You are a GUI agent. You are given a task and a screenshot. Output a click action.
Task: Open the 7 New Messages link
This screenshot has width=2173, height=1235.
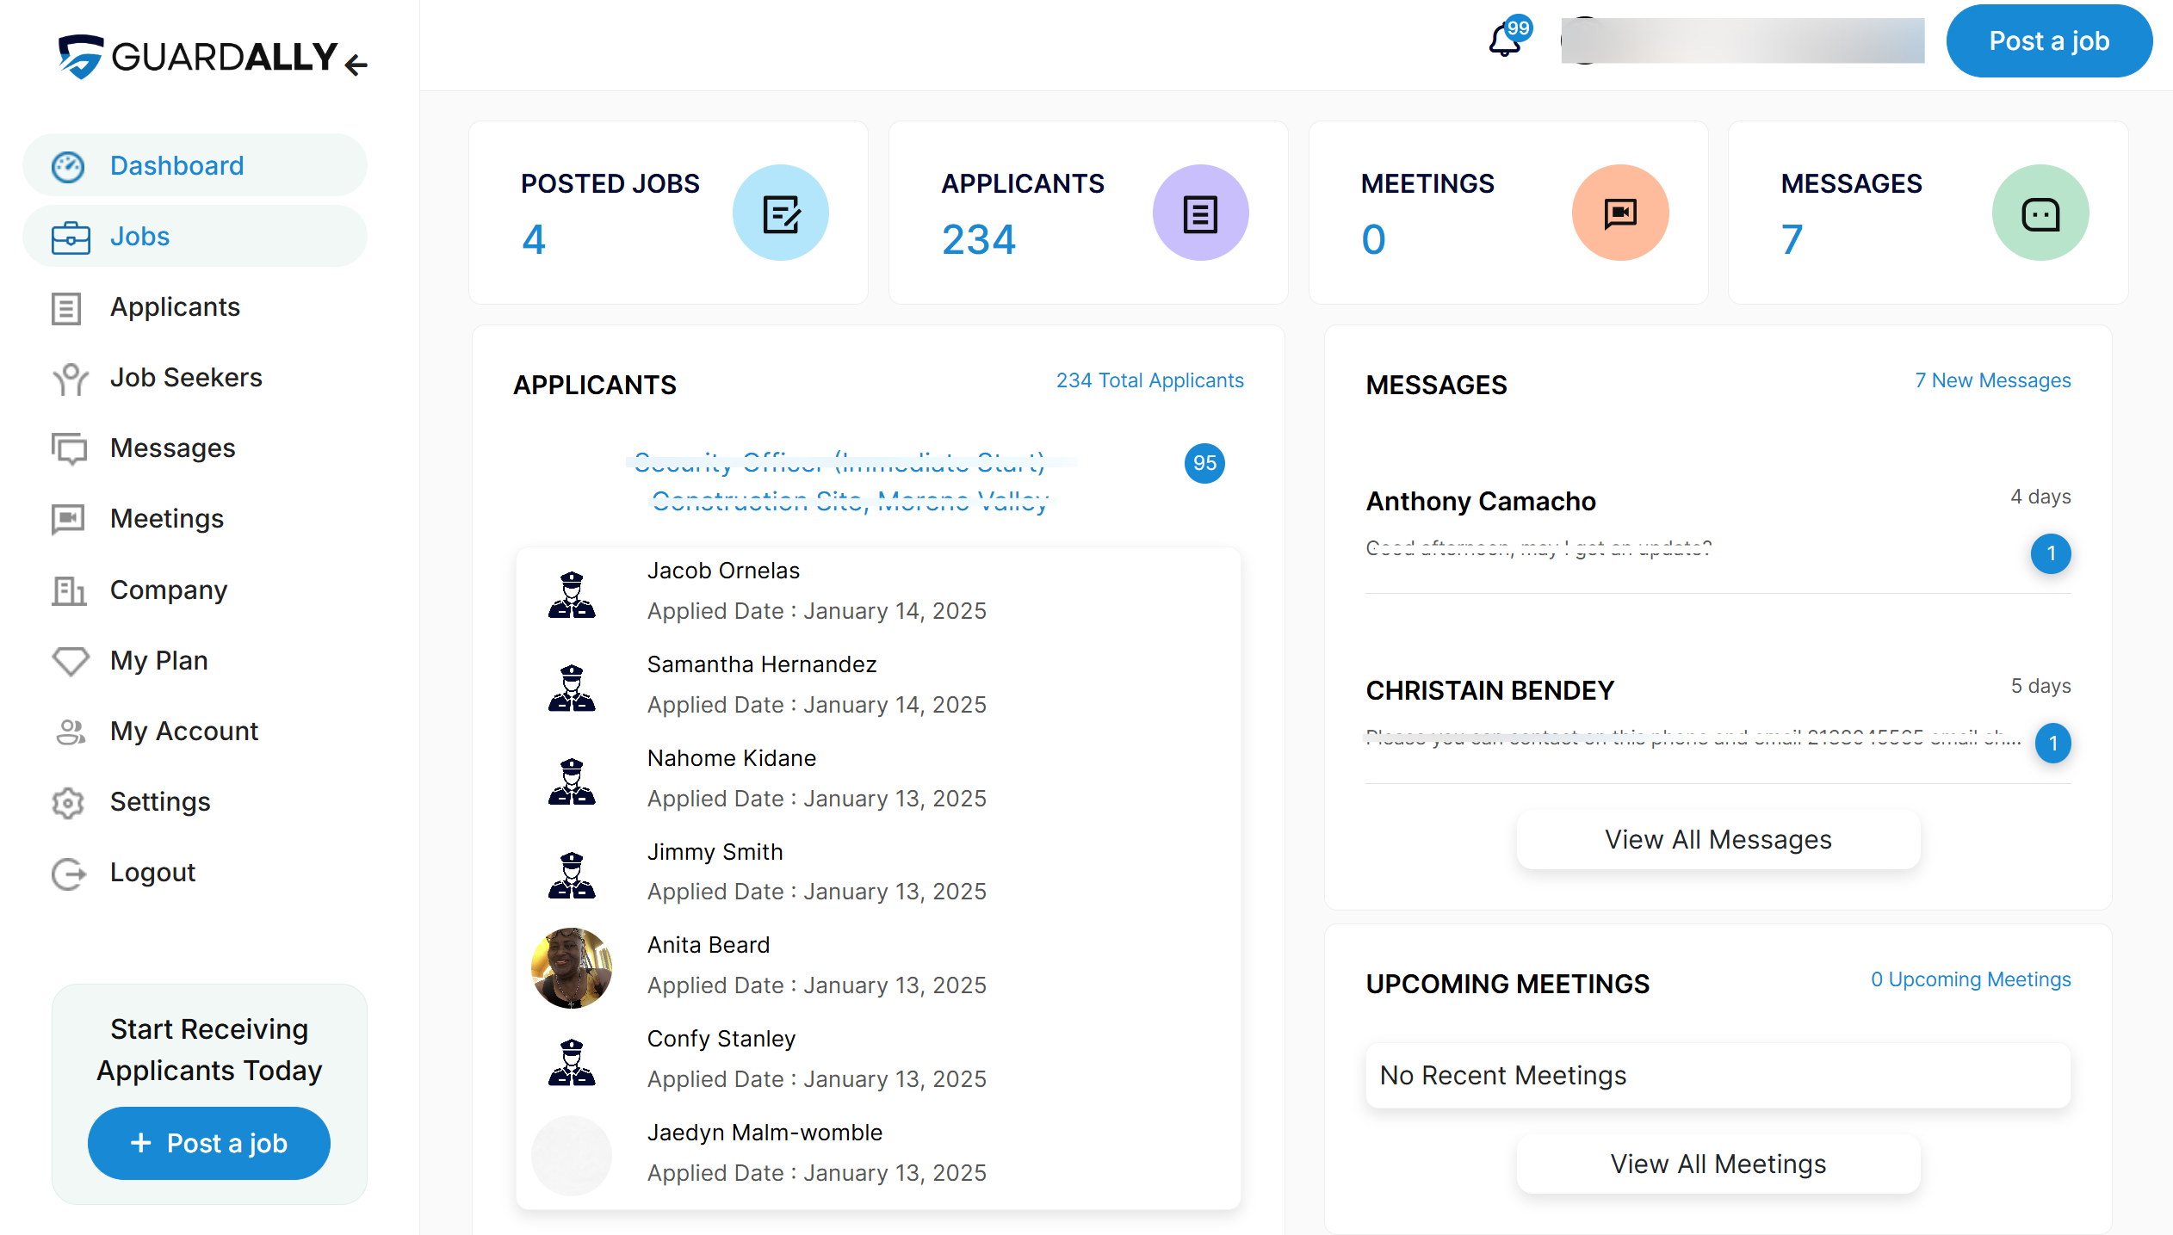click(x=1992, y=380)
